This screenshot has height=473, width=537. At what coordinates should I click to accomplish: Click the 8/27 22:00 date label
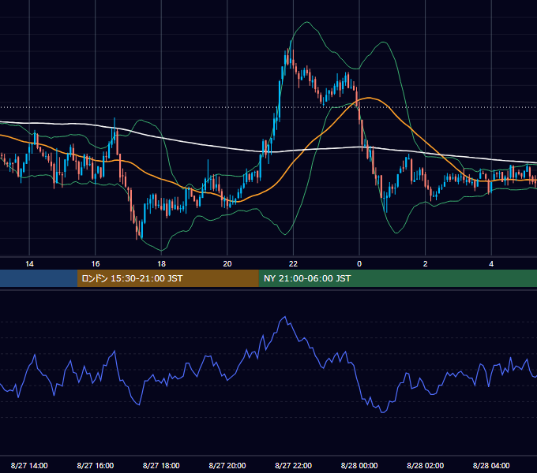click(294, 465)
